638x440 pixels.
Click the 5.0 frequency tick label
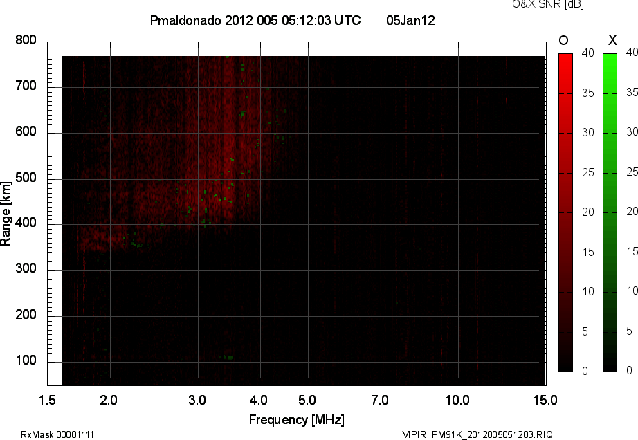point(307,400)
